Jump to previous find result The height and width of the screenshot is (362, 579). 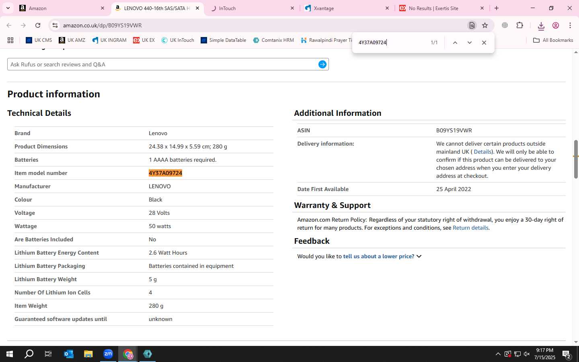(455, 43)
